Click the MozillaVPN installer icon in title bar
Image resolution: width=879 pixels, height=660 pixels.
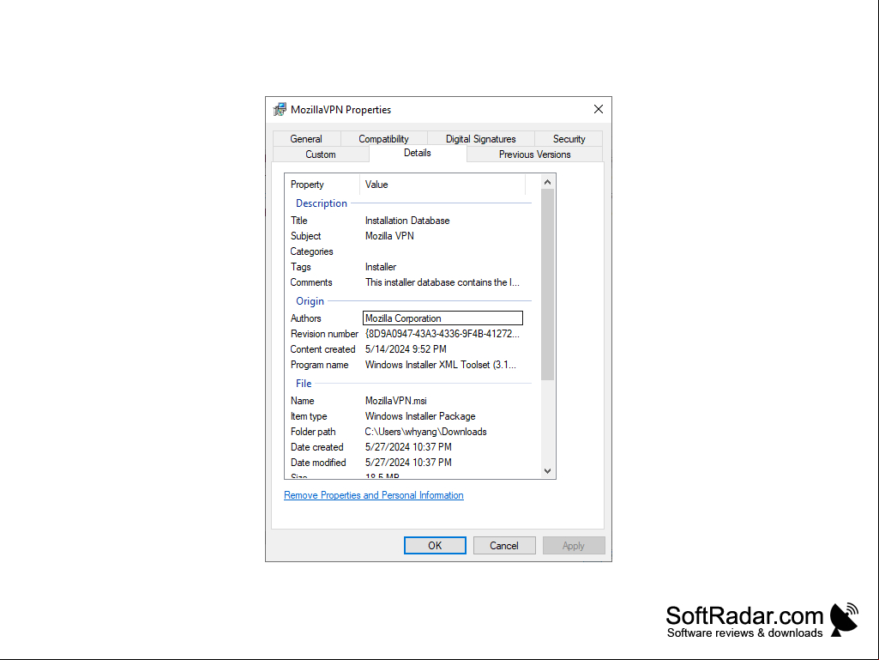280,110
